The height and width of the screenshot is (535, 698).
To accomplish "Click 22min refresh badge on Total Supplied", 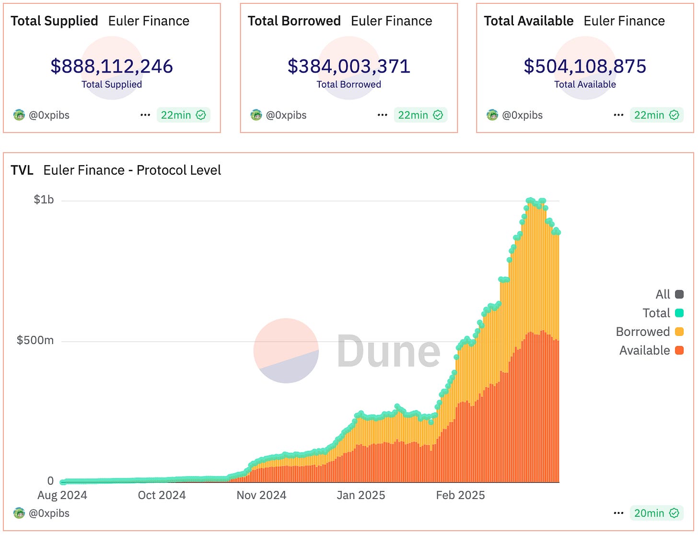I will 183,115.
